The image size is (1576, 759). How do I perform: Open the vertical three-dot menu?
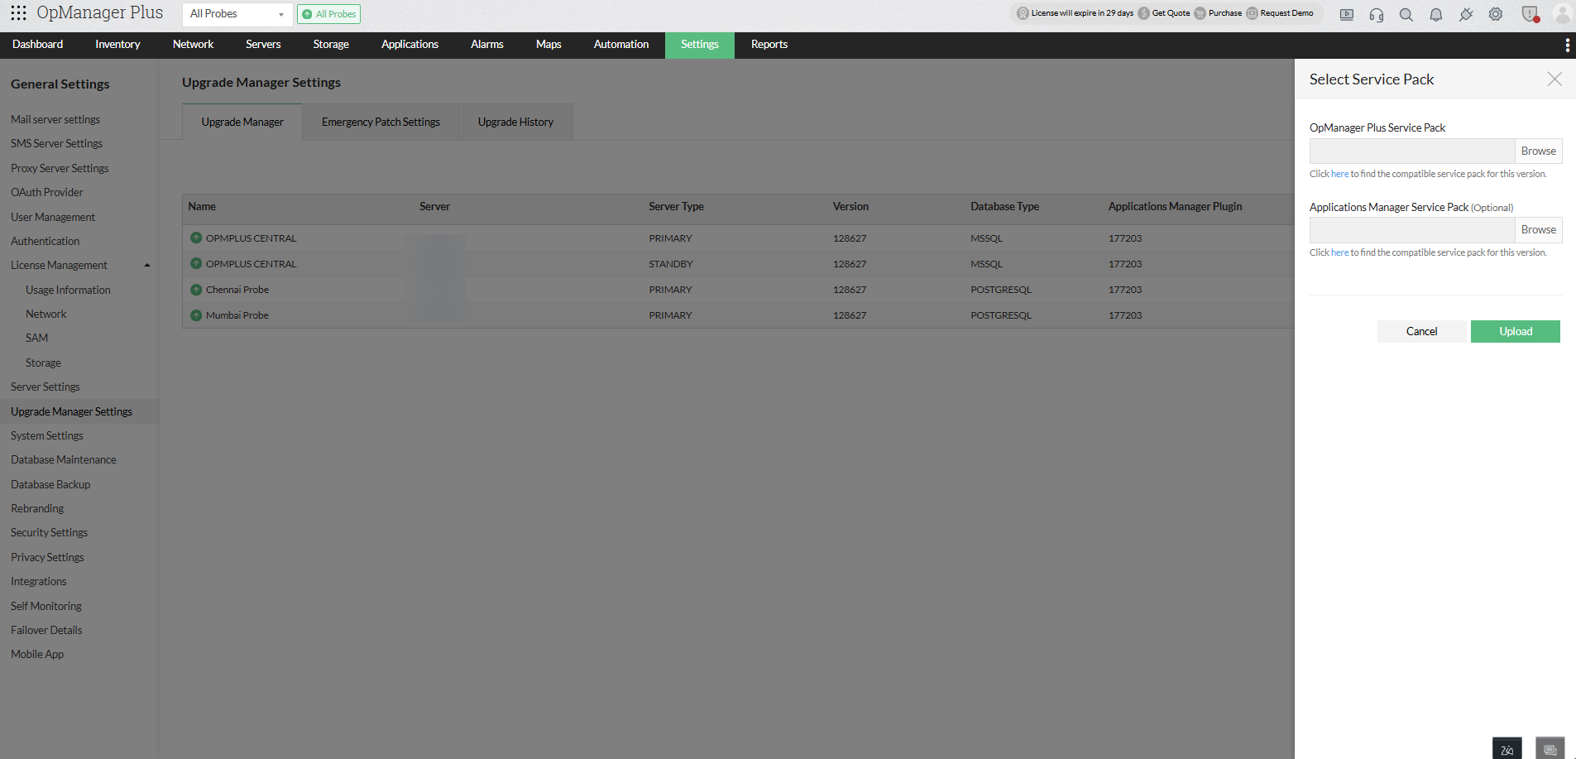coord(1567,45)
